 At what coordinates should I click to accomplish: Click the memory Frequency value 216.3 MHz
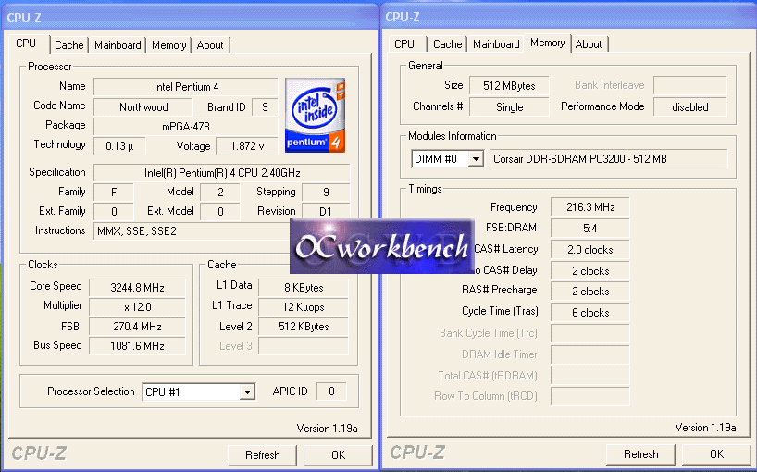point(589,207)
